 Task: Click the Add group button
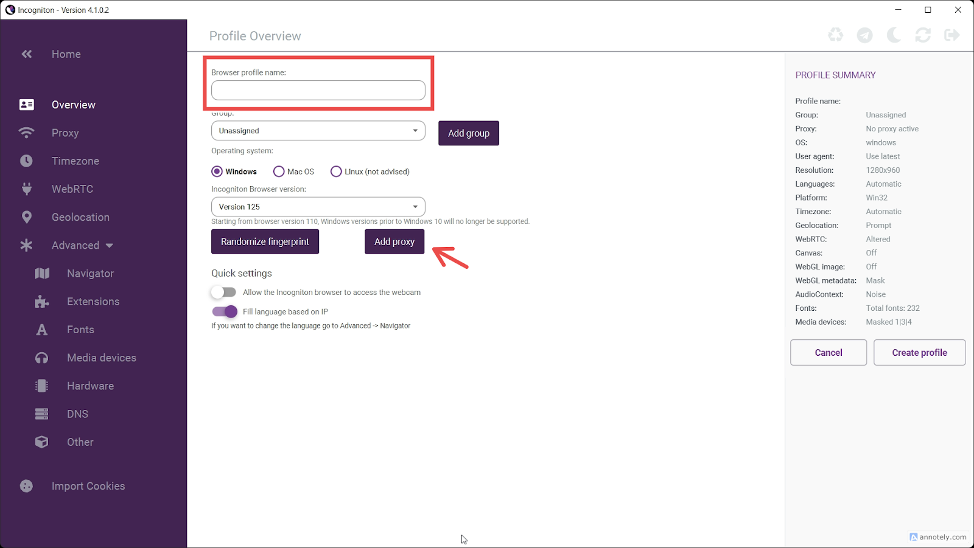469,133
